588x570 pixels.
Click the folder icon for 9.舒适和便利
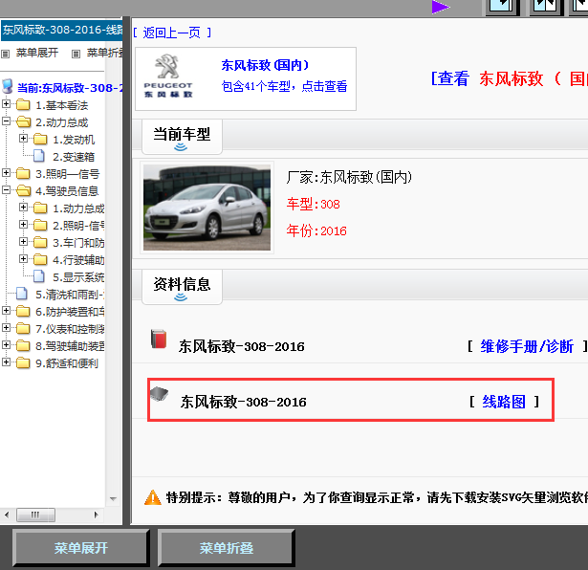[x=23, y=363]
